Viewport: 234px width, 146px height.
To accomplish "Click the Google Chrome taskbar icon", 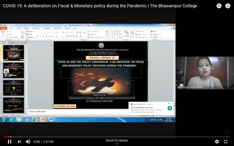I will point(35,120).
